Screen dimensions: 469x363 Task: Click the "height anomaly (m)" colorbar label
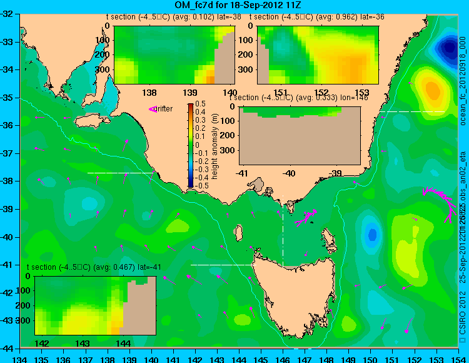214,146
